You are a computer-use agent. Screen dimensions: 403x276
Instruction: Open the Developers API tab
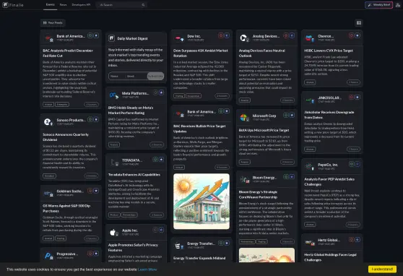81,4
